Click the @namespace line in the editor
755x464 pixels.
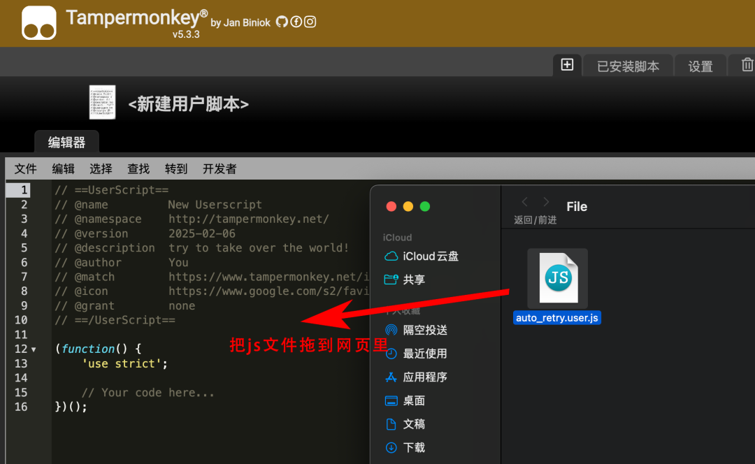(x=192, y=219)
